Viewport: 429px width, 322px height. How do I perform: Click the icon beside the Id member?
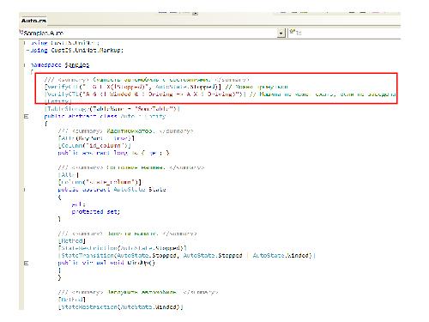coord(292,32)
